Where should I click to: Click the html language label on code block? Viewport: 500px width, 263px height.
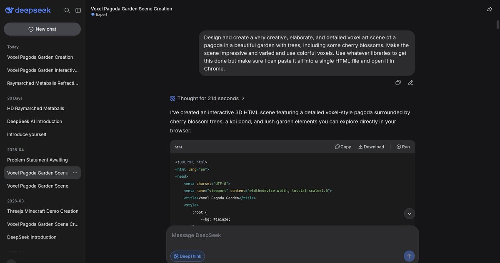coord(178,147)
